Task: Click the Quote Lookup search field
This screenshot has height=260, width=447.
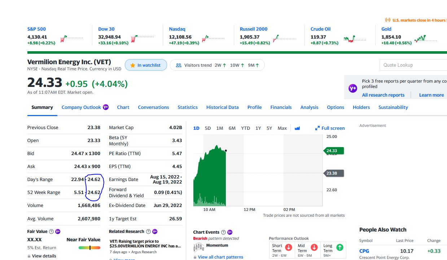Action: [413, 65]
